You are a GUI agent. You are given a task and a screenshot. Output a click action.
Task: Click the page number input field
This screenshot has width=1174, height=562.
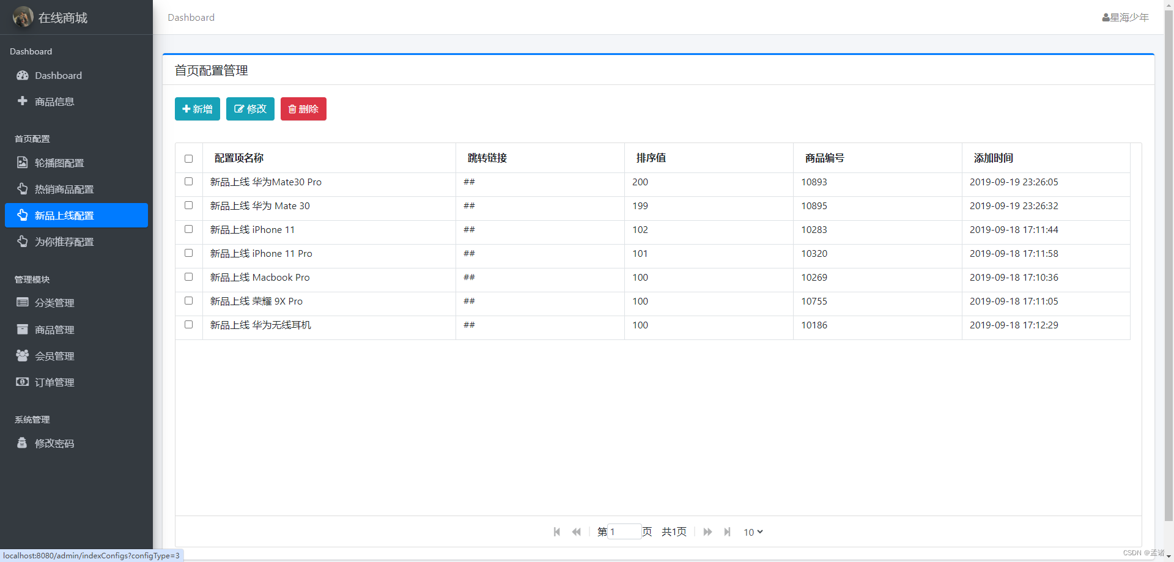[624, 531]
